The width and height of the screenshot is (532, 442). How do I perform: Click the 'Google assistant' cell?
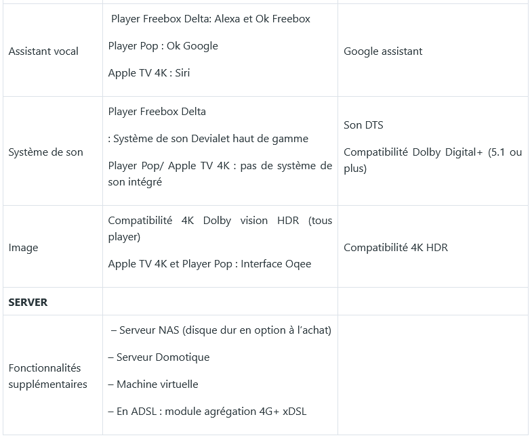click(383, 51)
